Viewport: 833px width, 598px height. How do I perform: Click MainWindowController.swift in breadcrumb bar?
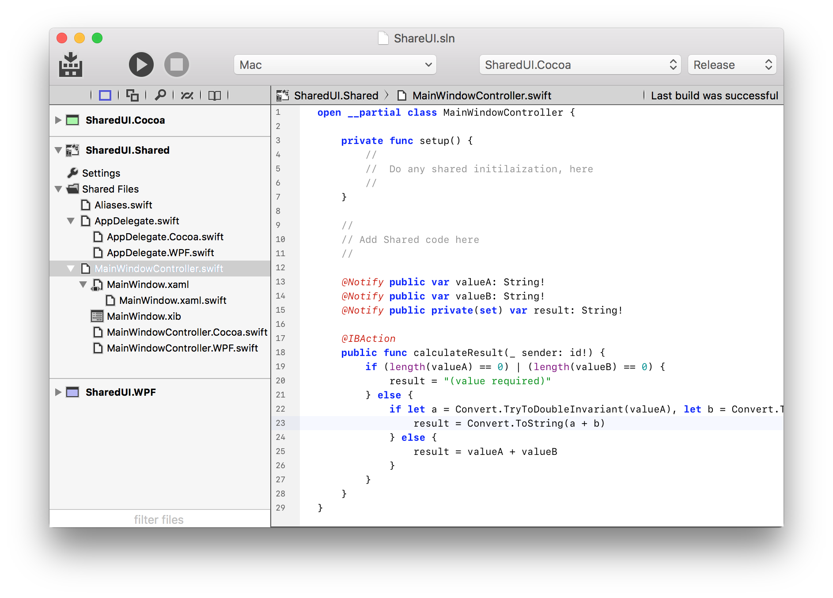pos(482,95)
